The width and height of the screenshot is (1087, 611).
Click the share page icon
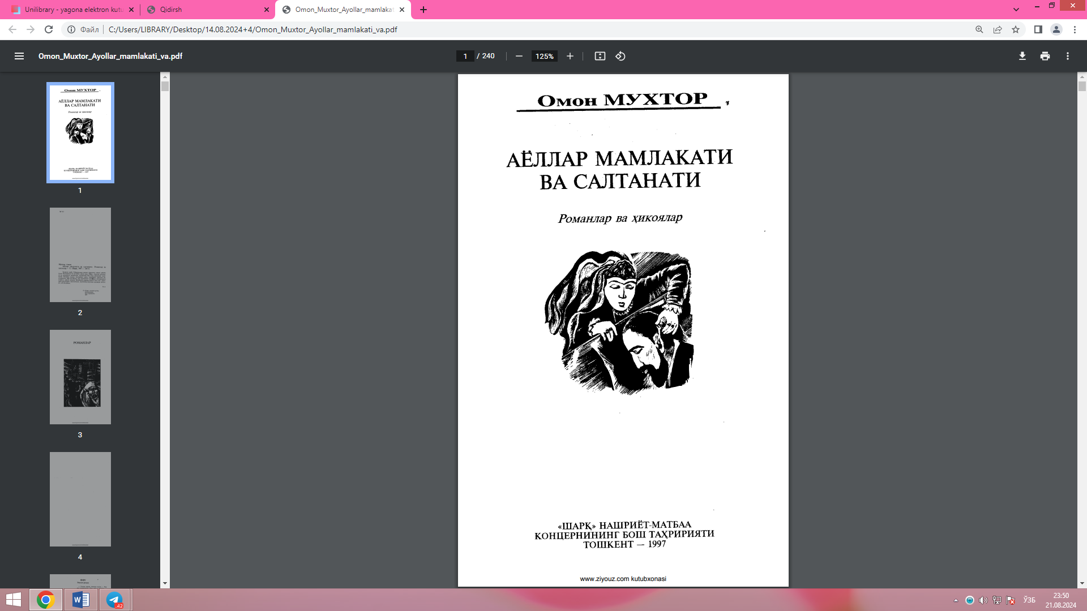pyautogui.click(x=998, y=29)
